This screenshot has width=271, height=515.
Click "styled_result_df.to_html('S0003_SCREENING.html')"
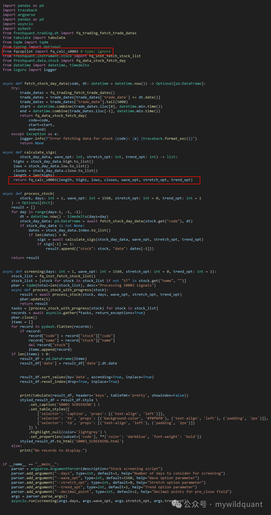point(72,441)
